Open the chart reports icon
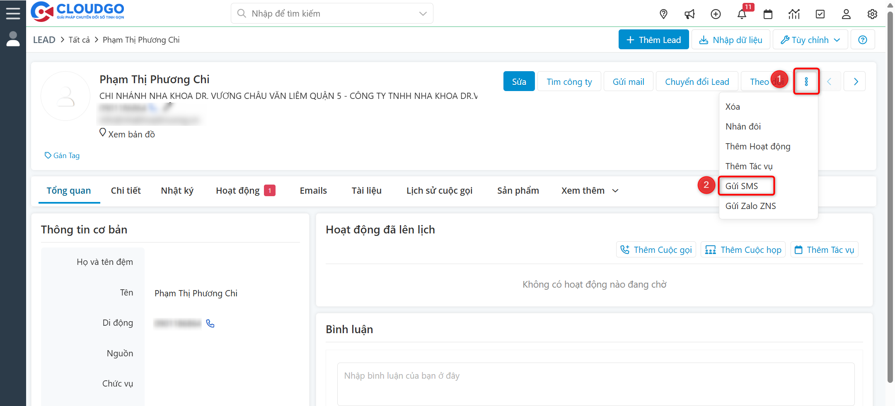 point(794,14)
